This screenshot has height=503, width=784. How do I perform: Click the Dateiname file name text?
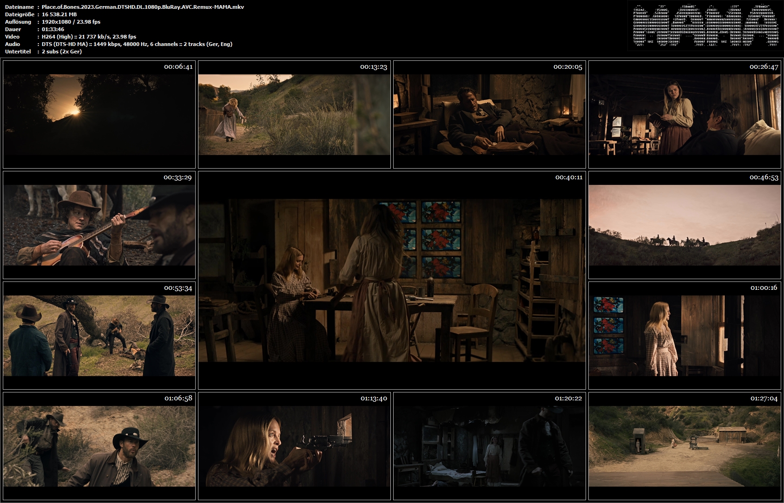(143, 7)
